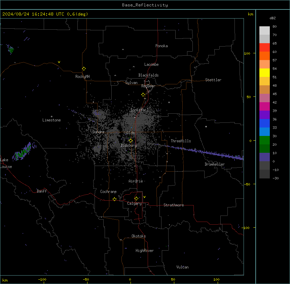Click the Airdrie city label
Image resolution: width=290 pixels, height=284 pixels.
tap(136, 181)
